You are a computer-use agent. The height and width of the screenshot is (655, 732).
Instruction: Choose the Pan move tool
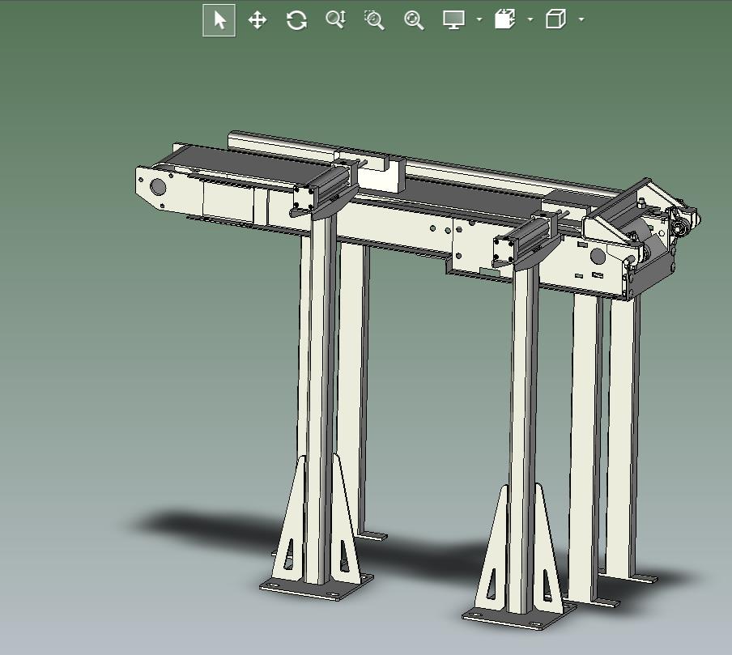coord(257,20)
